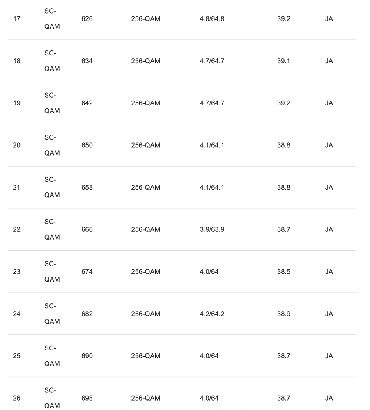
Task: Click the 634 frequency cell
Action: point(87,61)
